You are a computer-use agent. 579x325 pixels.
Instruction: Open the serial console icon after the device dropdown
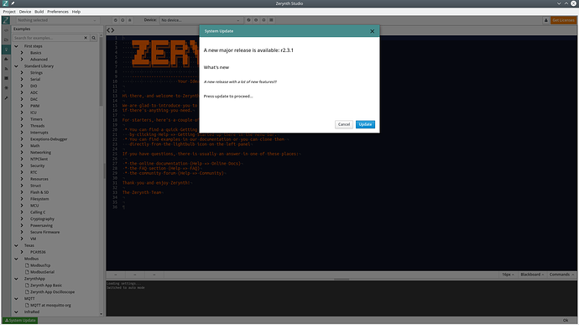271,20
